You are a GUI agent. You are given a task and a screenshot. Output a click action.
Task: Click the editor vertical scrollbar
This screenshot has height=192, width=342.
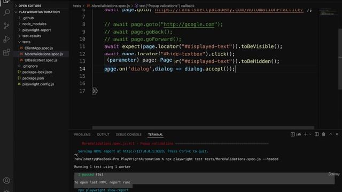[x=340, y=59]
